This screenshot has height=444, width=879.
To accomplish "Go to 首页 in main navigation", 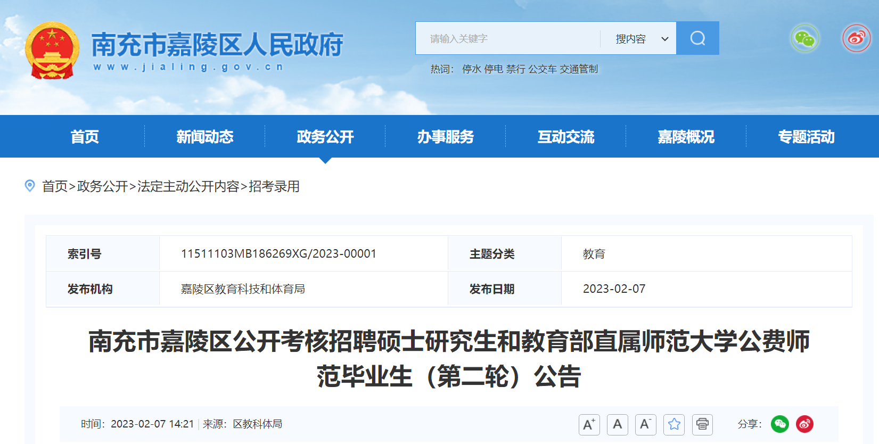I will point(85,137).
